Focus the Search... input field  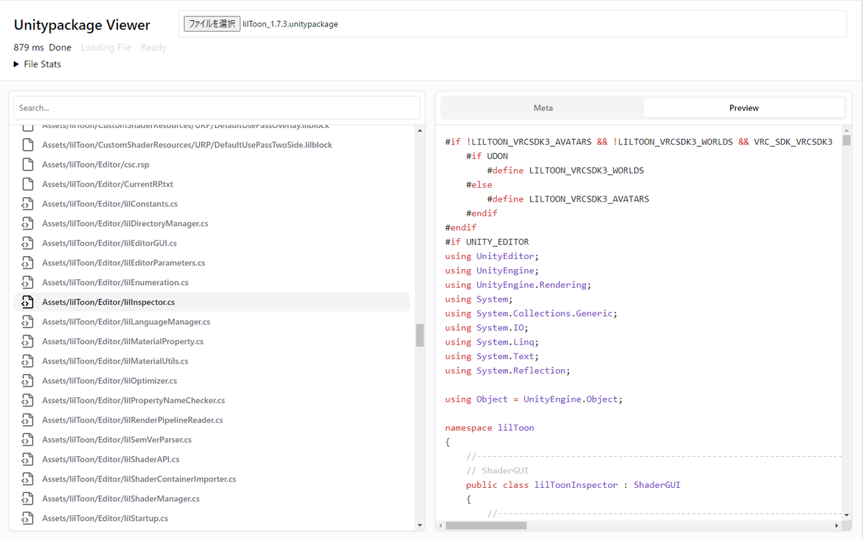point(216,108)
